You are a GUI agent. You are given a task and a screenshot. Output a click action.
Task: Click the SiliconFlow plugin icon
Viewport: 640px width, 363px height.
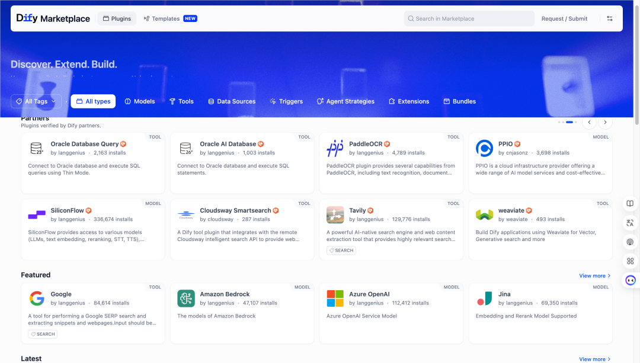[37, 214]
